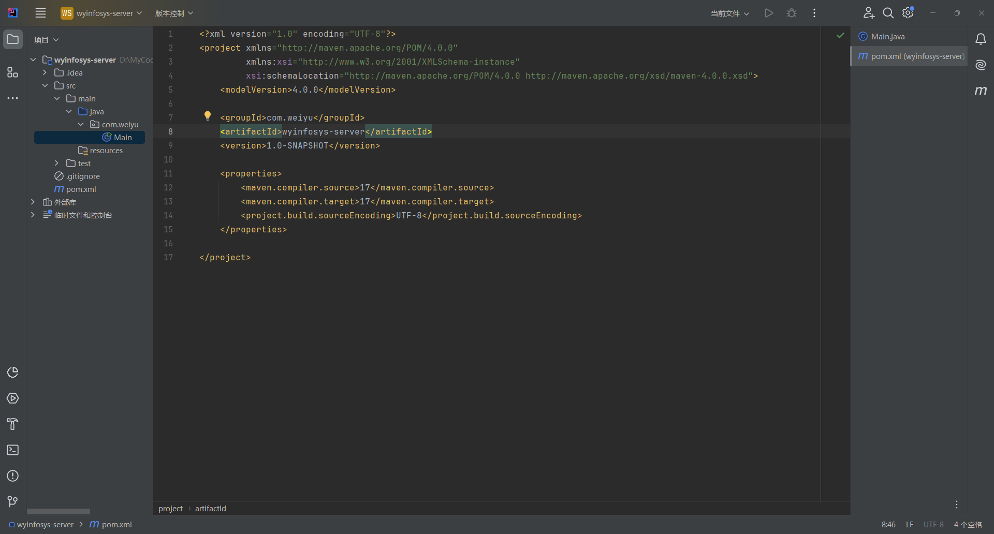Collapse the src folder
Viewport: 994px width, 534px height.
[46, 85]
